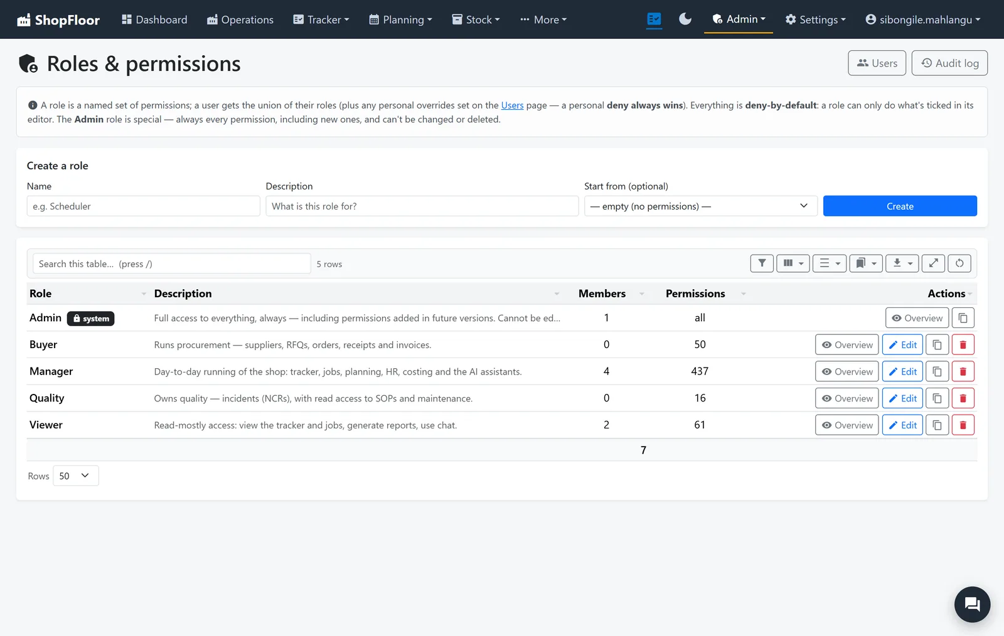Duplicate the Viewer role

tap(937, 425)
